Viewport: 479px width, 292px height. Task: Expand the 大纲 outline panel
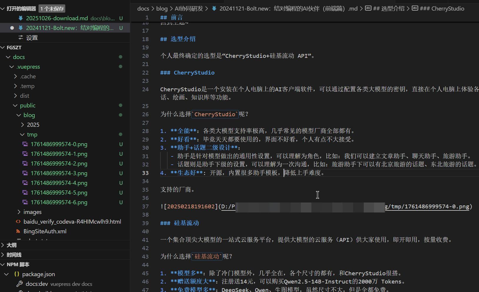click(3, 245)
